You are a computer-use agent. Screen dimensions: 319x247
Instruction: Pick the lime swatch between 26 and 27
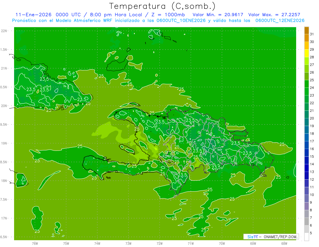(x=307, y=69)
